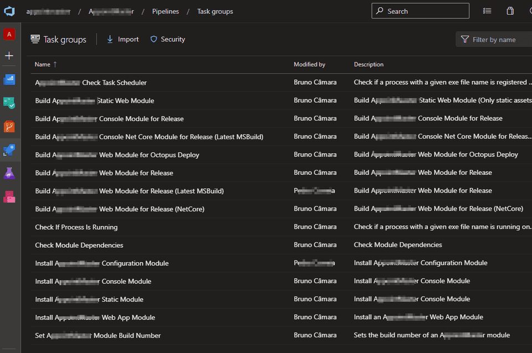Open the Task groups breadcrumb menu
This screenshot has width=532, height=353.
point(215,11)
